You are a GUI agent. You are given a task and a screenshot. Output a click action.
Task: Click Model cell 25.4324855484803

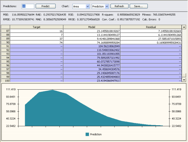click(x=92, y=77)
